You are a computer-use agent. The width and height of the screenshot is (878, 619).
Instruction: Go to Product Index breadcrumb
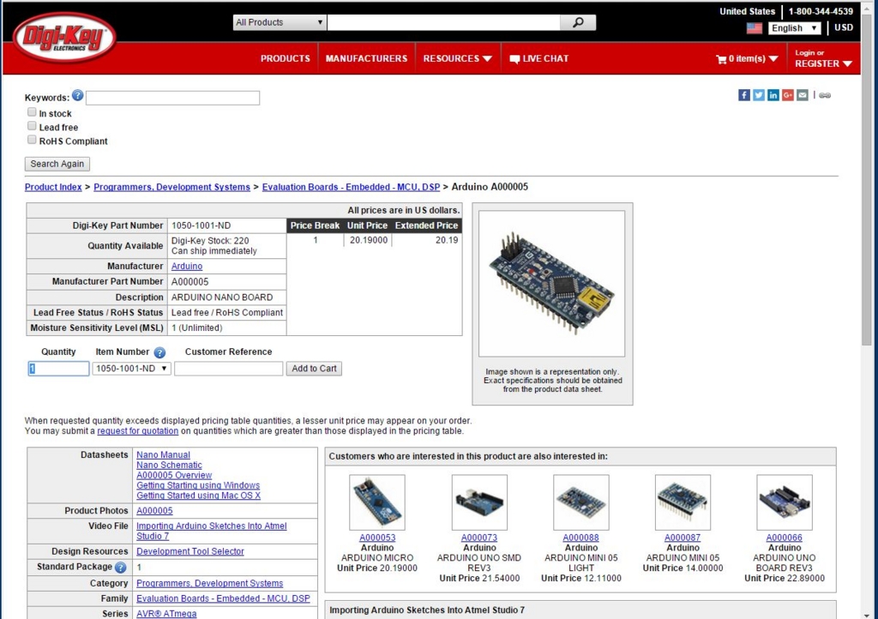[x=53, y=187]
